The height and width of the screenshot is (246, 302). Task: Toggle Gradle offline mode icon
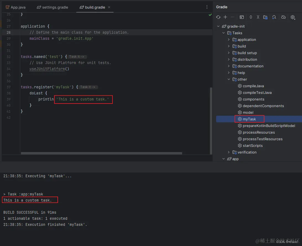point(283,17)
